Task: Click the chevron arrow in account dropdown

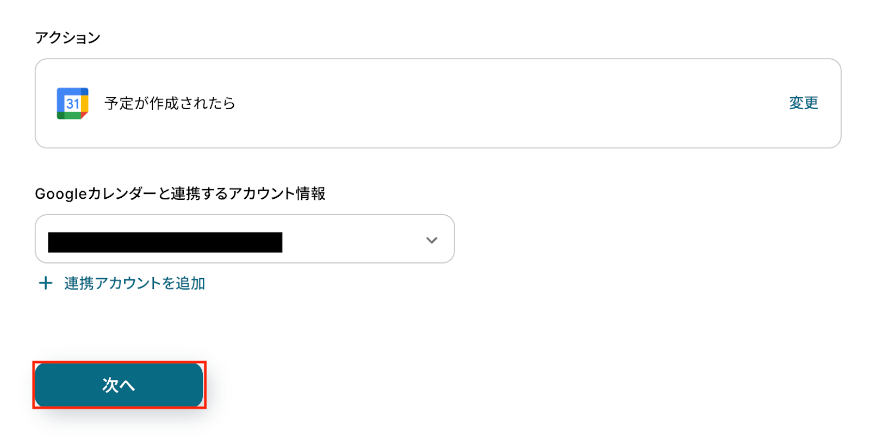Action: click(x=432, y=240)
